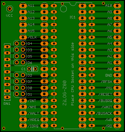This screenshot has width=125, height=132.
Task: Select the /HALT signal label
Action: click(33, 113)
